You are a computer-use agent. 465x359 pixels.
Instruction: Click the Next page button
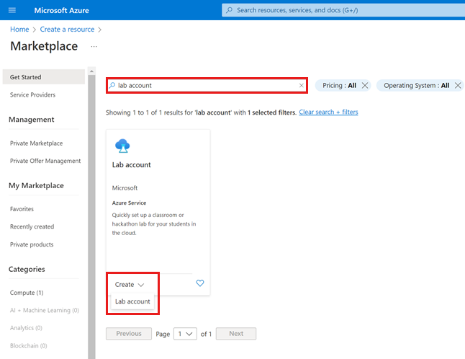pos(236,334)
